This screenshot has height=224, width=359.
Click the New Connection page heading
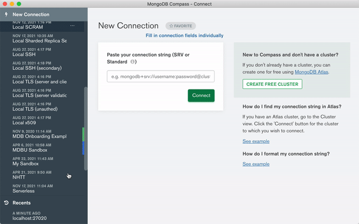coord(128,25)
